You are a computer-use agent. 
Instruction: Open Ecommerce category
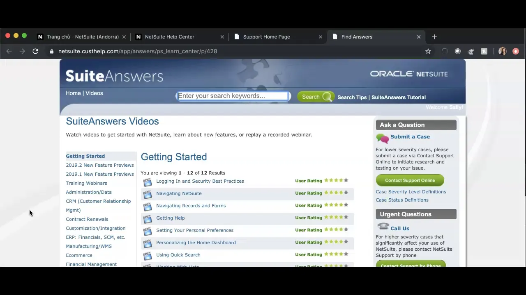tap(79, 255)
